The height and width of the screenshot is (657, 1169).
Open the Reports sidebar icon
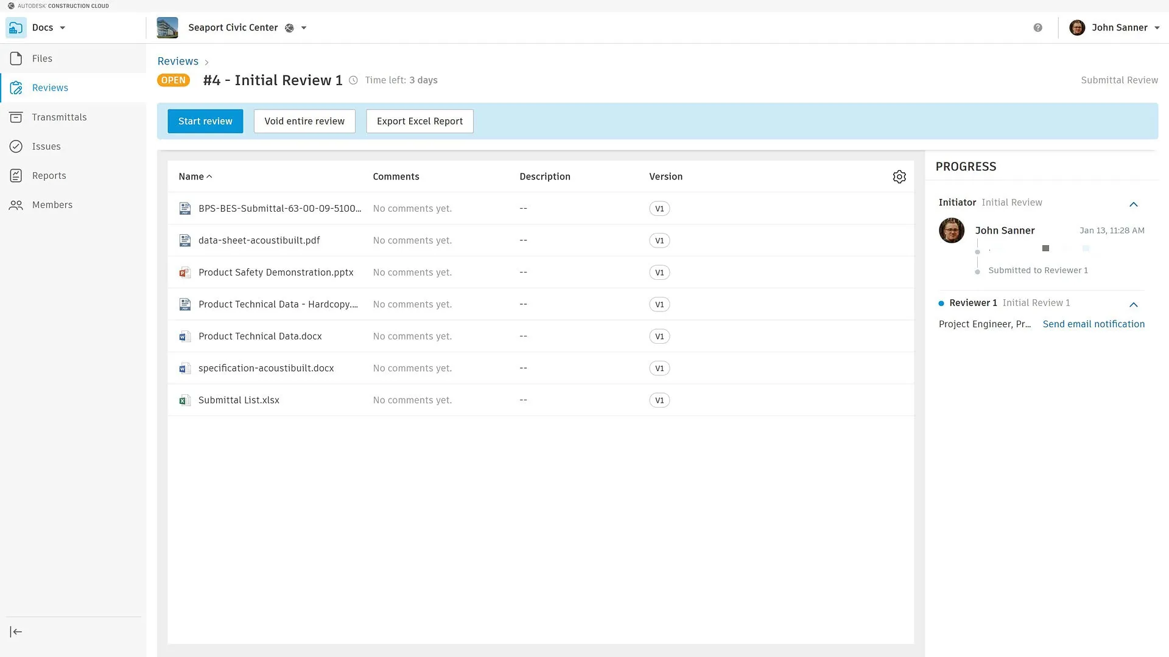[16, 176]
